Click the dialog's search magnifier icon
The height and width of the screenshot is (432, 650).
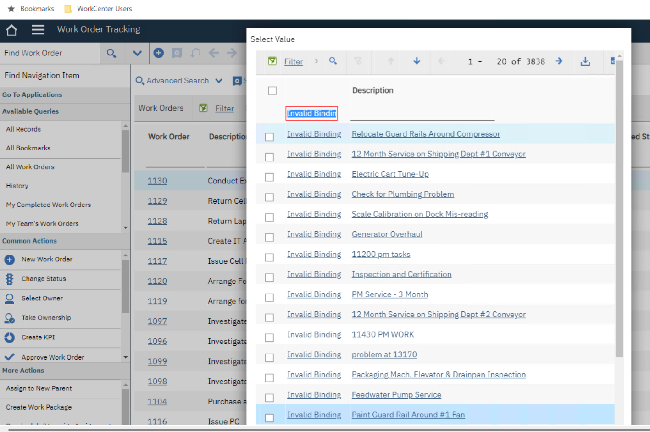[333, 61]
